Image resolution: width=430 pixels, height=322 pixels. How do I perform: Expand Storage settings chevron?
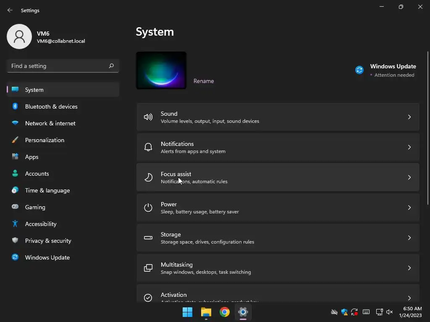[x=409, y=238]
